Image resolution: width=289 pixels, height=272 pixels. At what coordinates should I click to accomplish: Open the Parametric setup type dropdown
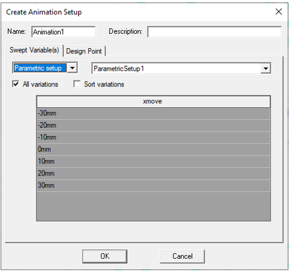click(73, 68)
